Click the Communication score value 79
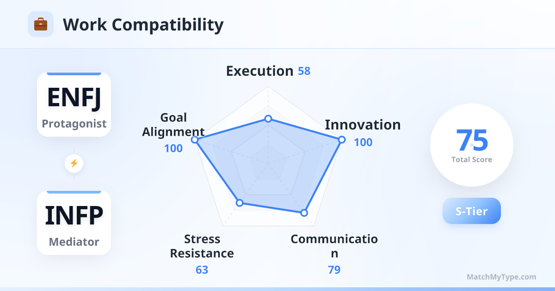This screenshot has height=291, width=555. tap(334, 270)
